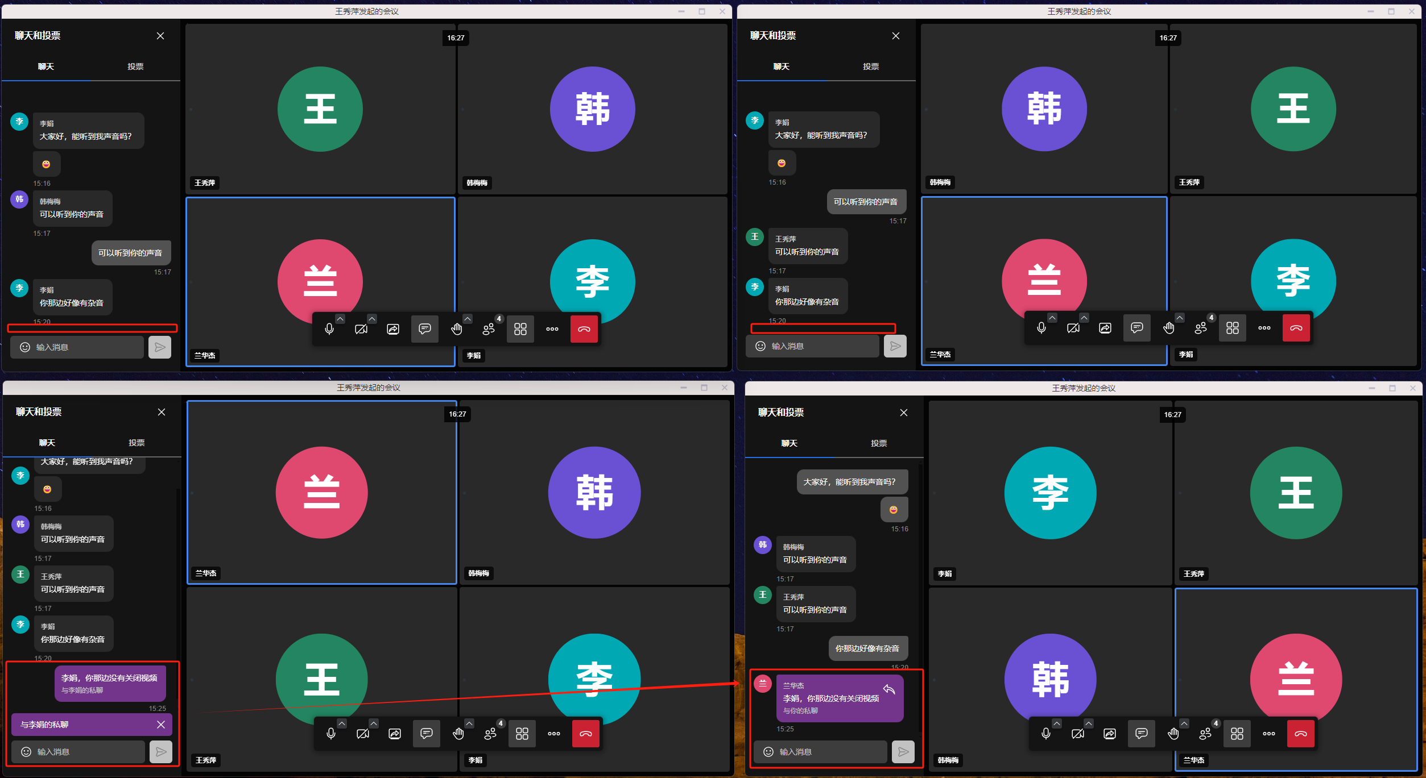
Task: Switch grid layout in the bottom-left meeting window
Action: coord(522,734)
